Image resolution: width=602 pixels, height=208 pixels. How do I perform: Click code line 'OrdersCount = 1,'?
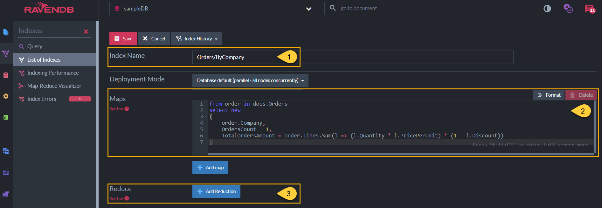pyautogui.click(x=246, y=129)
